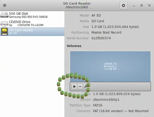Click the pane divider handle between panels
This screenshot has height=117, width=154.
65,64
